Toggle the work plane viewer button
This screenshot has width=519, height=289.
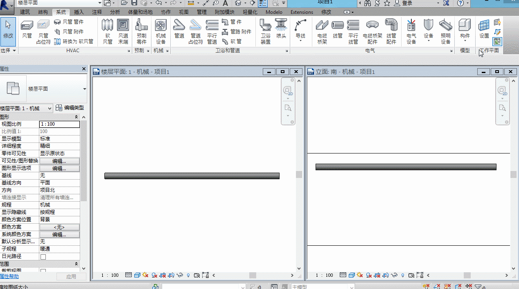pyautogui.click(x=497, y=41)
